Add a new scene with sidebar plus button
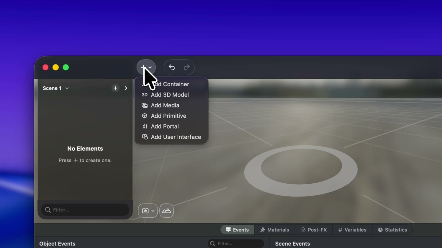442x248 pixels. (x=115, y=88)
